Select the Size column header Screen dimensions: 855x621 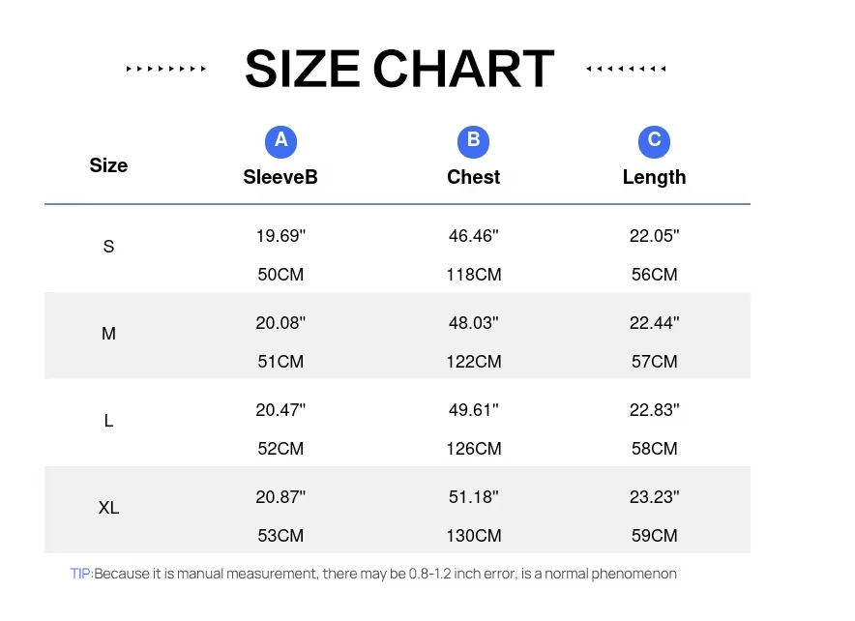(108, 165)
